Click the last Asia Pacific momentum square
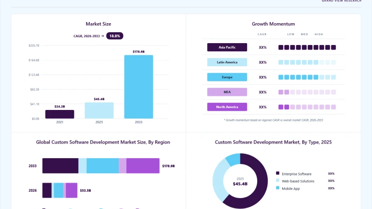The height and width of the screenshot is (209, 372). tap(333, 48)
